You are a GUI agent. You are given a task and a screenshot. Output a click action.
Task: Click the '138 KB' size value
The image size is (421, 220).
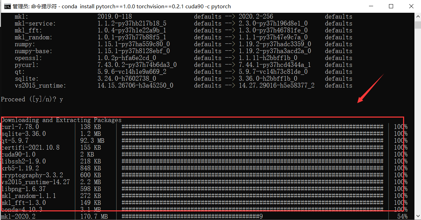pyautogui.click(x=91, y=127)
